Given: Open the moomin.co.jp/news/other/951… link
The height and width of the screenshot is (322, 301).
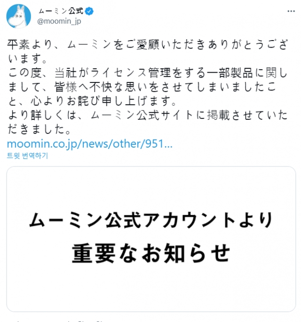Looking at the screenshot, I should (x=89, y=144).
